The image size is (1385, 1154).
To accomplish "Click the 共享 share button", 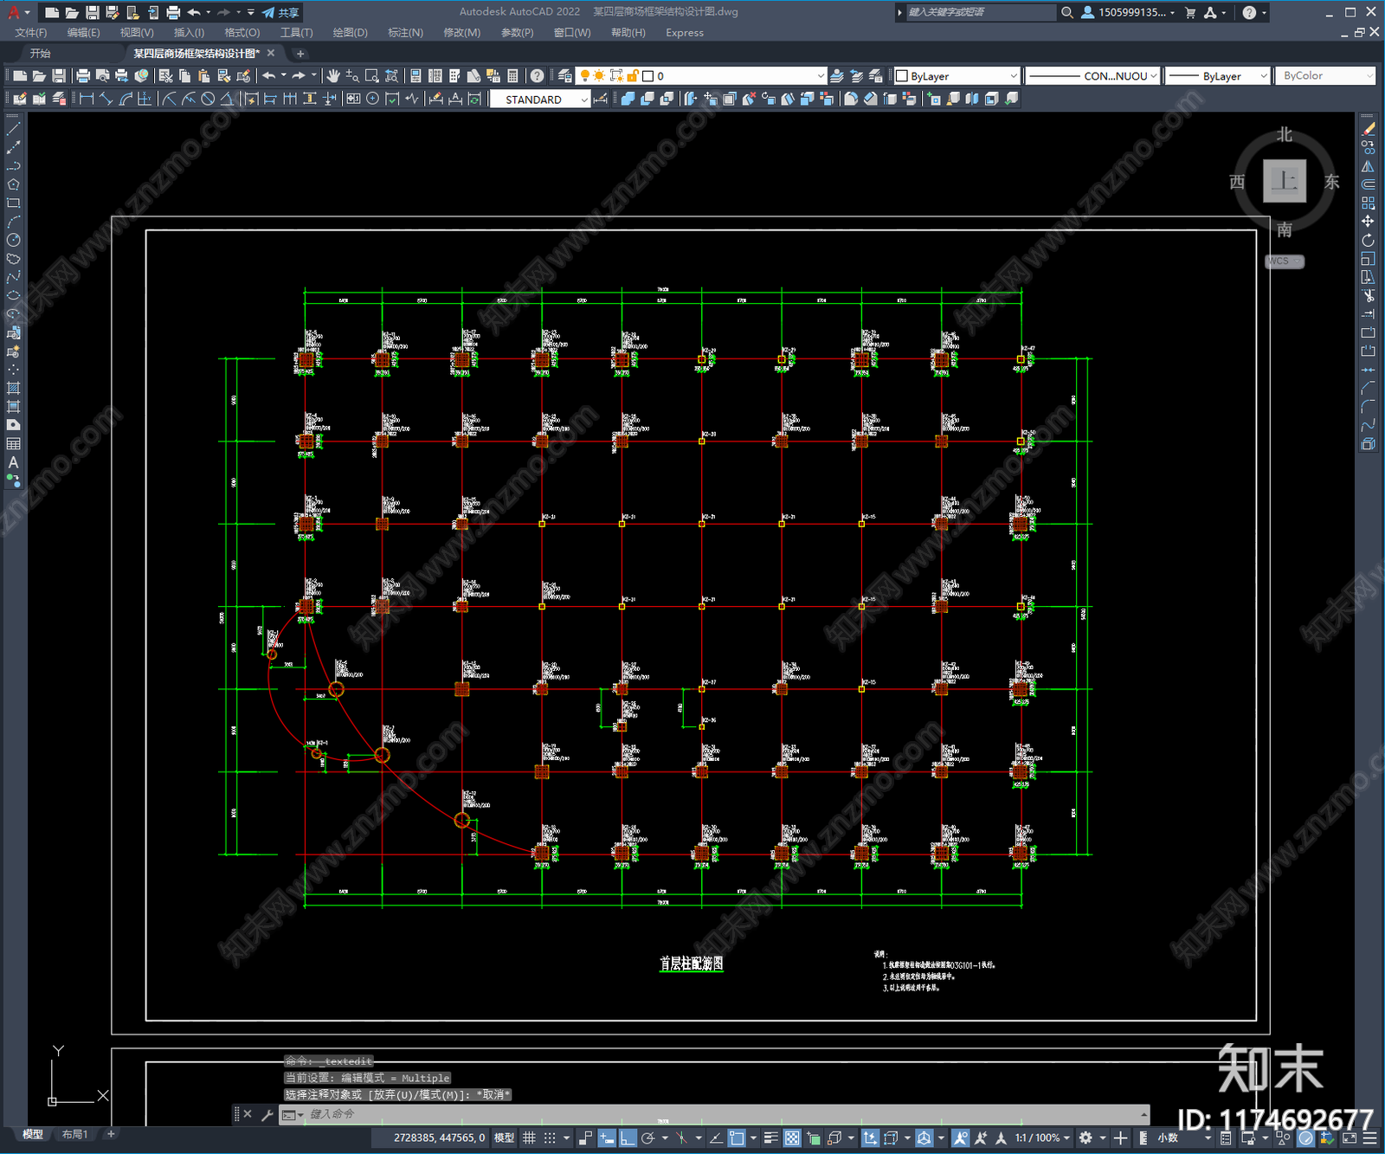I will click(280, 12).
